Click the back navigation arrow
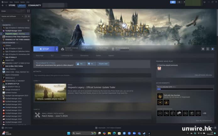Image resolution: width=218 pixels, height=136 pixels. (x=3, y=5)
